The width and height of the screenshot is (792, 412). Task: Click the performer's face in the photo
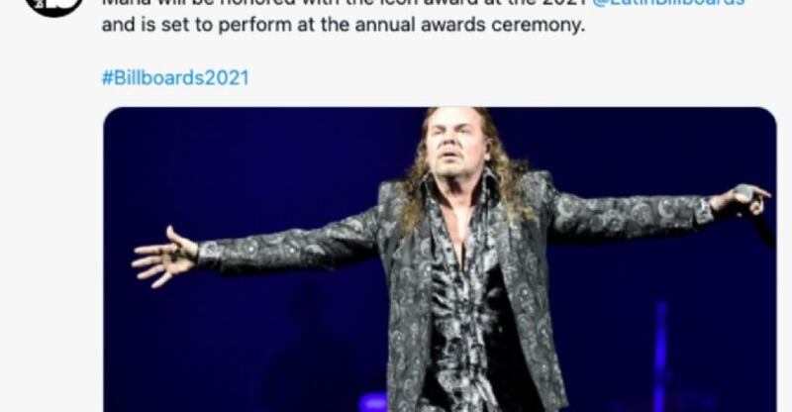click(455, 142)
